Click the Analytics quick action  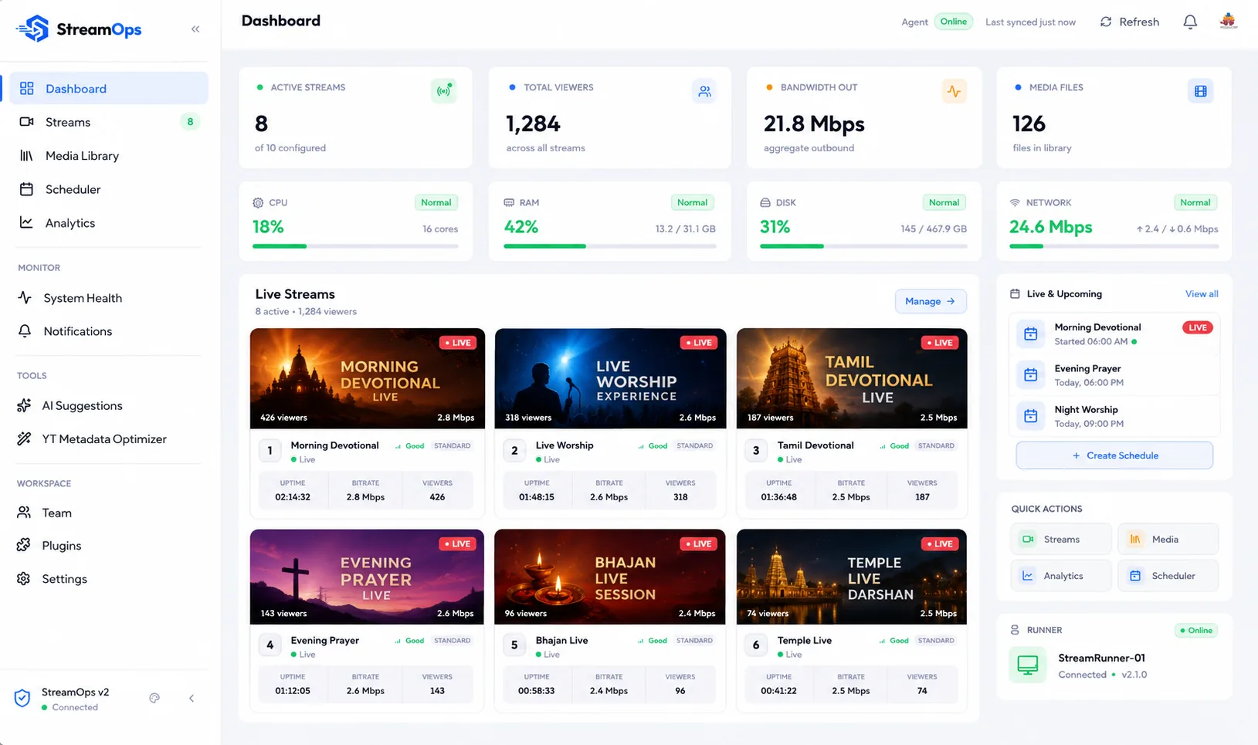1061,576
